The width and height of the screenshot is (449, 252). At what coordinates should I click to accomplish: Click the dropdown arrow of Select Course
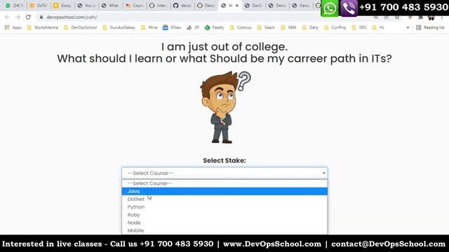click(x=323, y=173)
